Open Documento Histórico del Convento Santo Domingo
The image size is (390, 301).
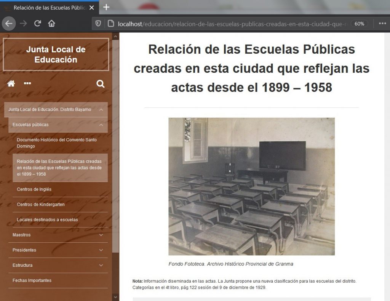[60, 143]
